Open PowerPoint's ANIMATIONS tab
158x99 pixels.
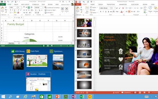[x=123, y=5]
